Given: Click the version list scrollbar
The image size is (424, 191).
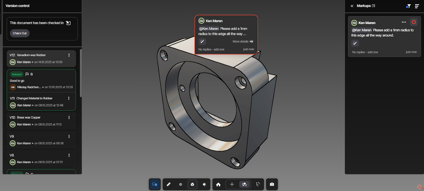Looking at the screenshot, I should 81,73.
